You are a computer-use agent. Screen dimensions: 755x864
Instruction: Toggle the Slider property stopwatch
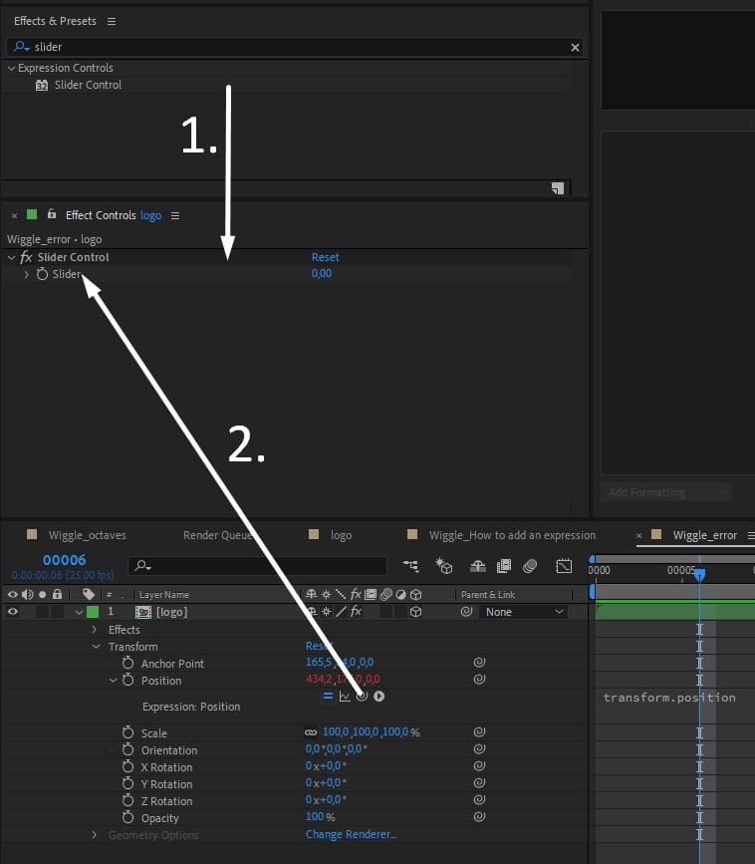pos(42,274)
